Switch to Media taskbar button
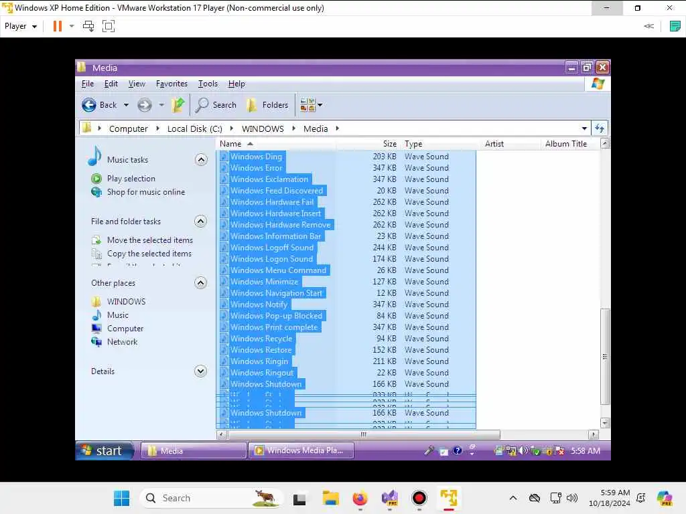 (194, 450)
